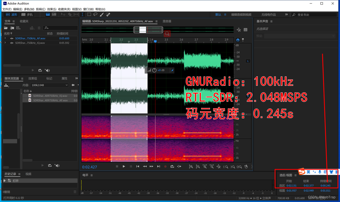The image size is (340, 202).
Task: Open the 混音器 tab
Action: [167, 21]
